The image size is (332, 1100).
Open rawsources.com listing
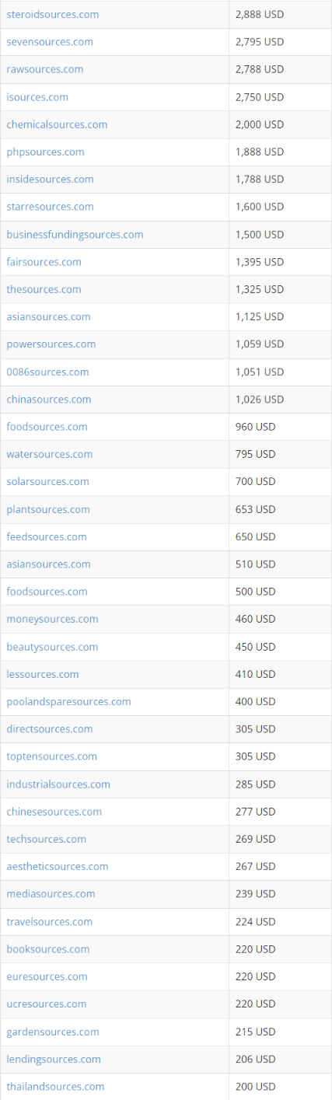pos(45,69)
